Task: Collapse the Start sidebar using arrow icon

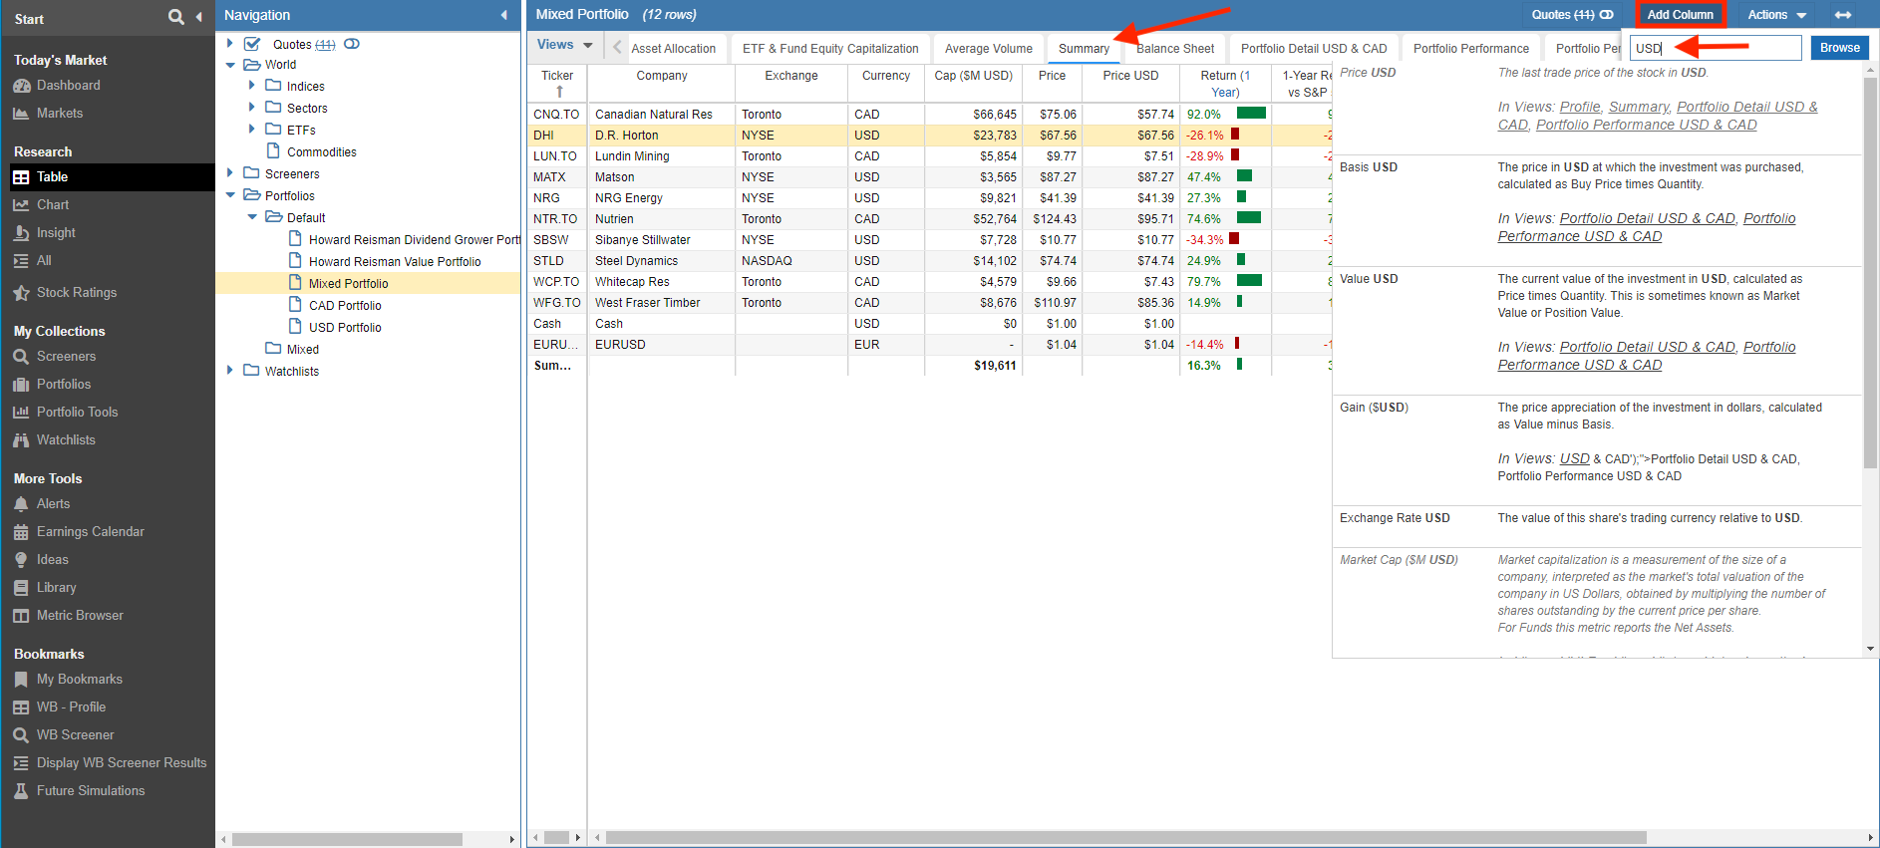Action: point(198,17)
